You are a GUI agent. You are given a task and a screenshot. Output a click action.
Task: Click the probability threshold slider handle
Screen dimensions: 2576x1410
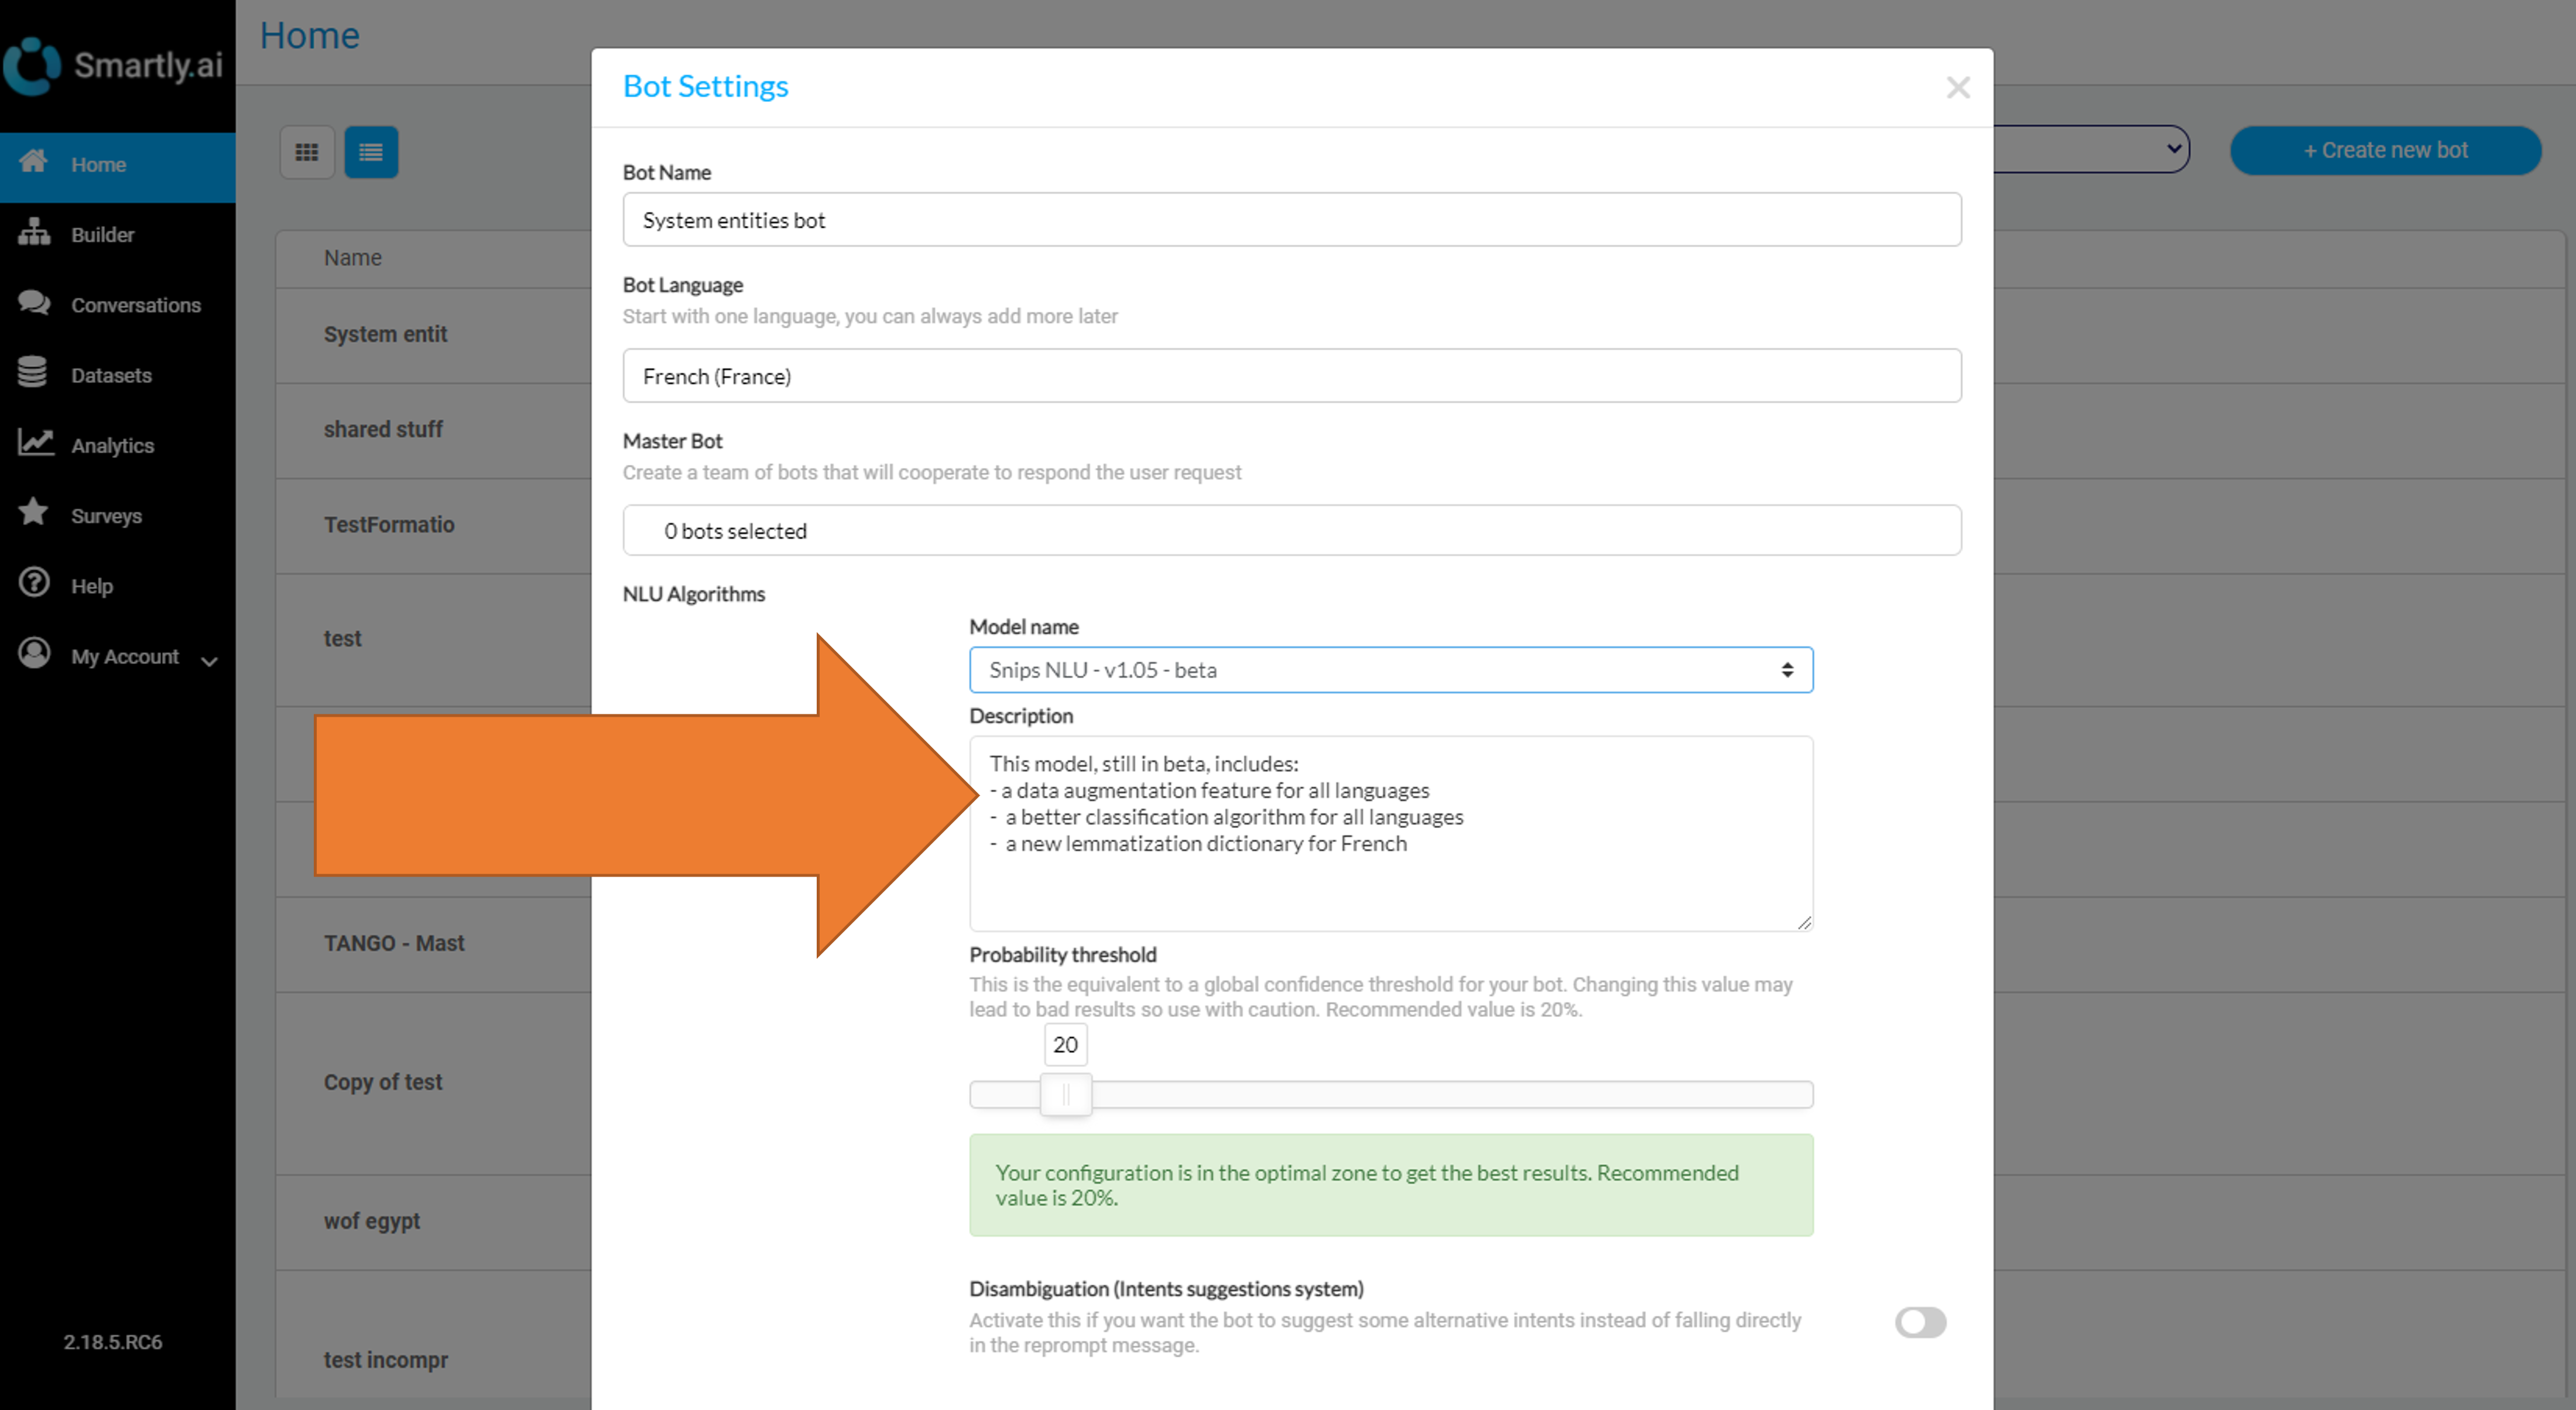1065,1094
